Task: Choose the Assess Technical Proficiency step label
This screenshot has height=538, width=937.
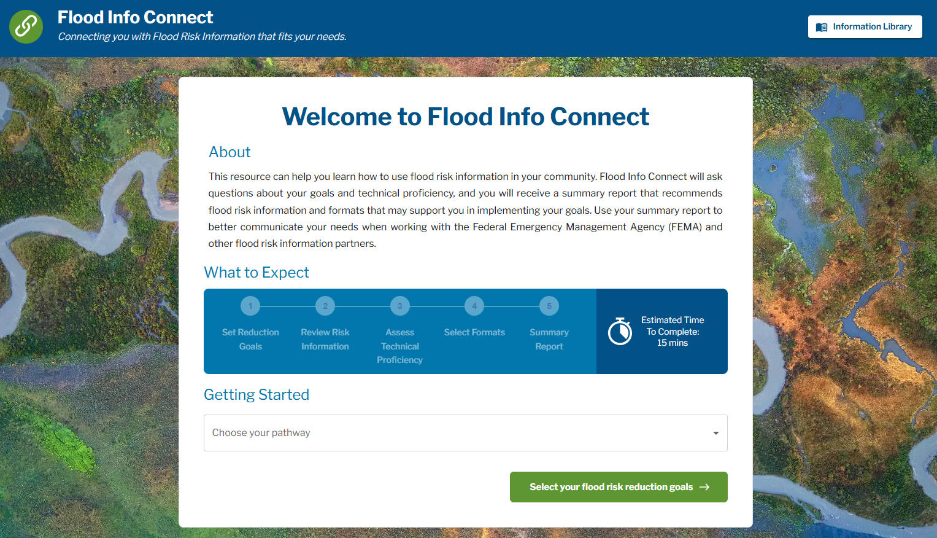Action: tap(400, 346)
